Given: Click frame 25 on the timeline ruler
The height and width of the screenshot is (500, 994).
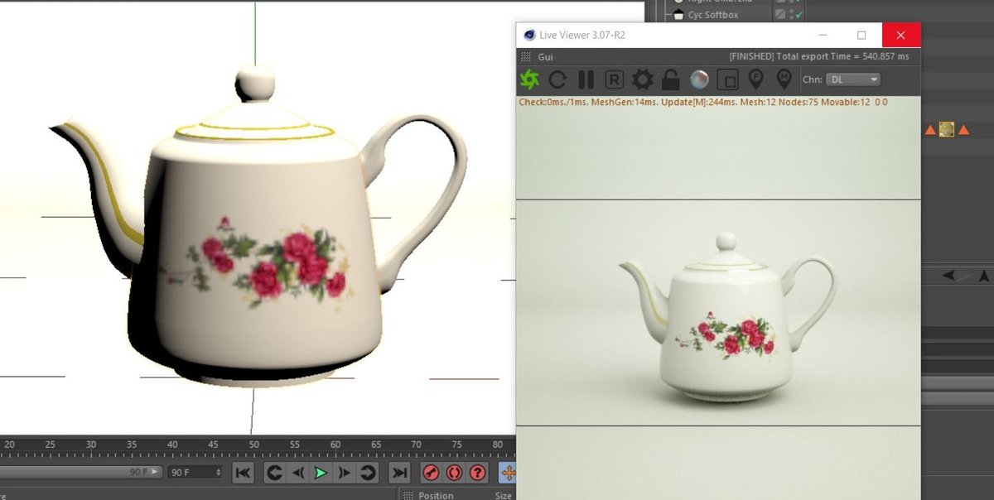Looking at the screenshot, I should [x=51, y=445].
